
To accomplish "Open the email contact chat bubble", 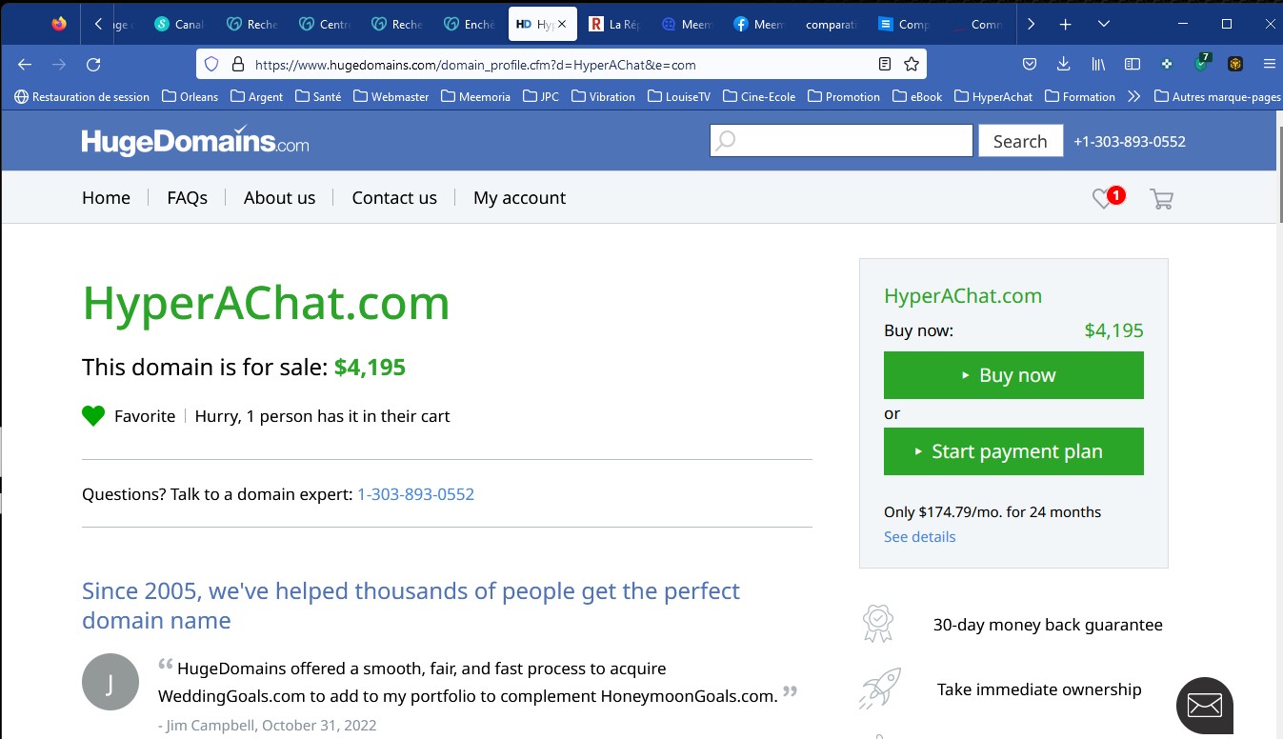I will pyautogui.click(x=1204, y=706).
